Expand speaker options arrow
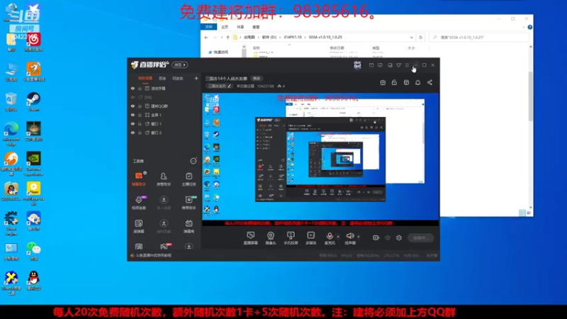Screen dimensions: 567x319 pyautogui.click(x=359, y=237)
